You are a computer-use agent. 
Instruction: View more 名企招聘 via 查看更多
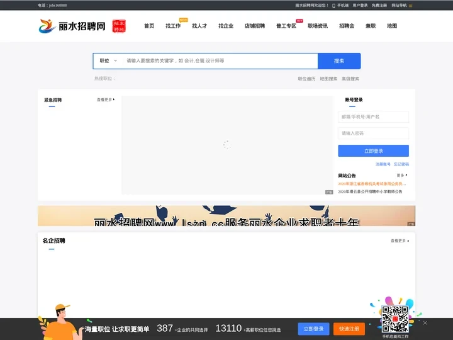tap(400, 241)
